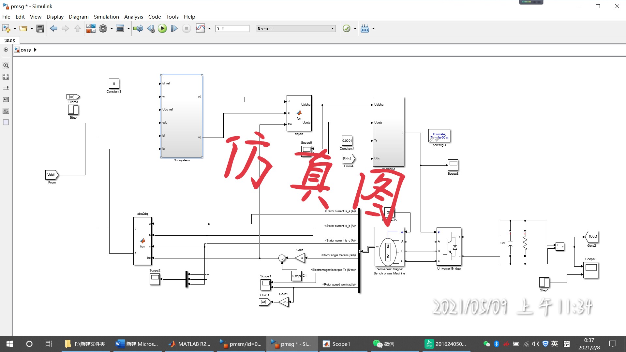Open the dropdown arrow beside the Open folder icon
The image size is (626, 352).
click(32, 29)
